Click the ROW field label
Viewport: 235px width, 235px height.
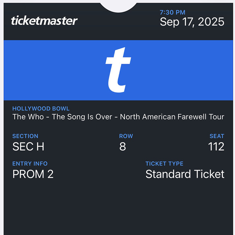tap(126, 136)
